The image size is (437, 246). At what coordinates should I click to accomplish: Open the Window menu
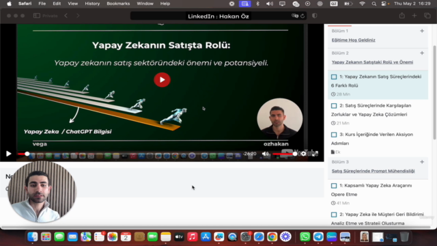(145, 3)
